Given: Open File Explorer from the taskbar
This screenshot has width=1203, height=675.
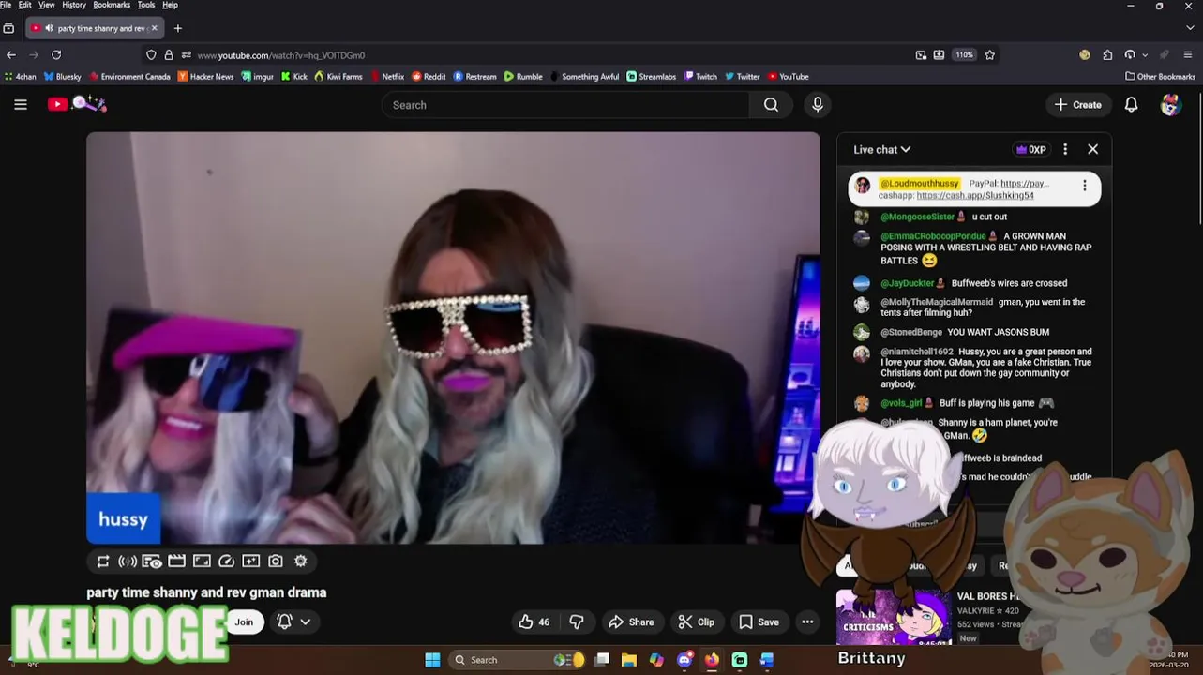Looking at the screenshot, I should click(628, 660).
